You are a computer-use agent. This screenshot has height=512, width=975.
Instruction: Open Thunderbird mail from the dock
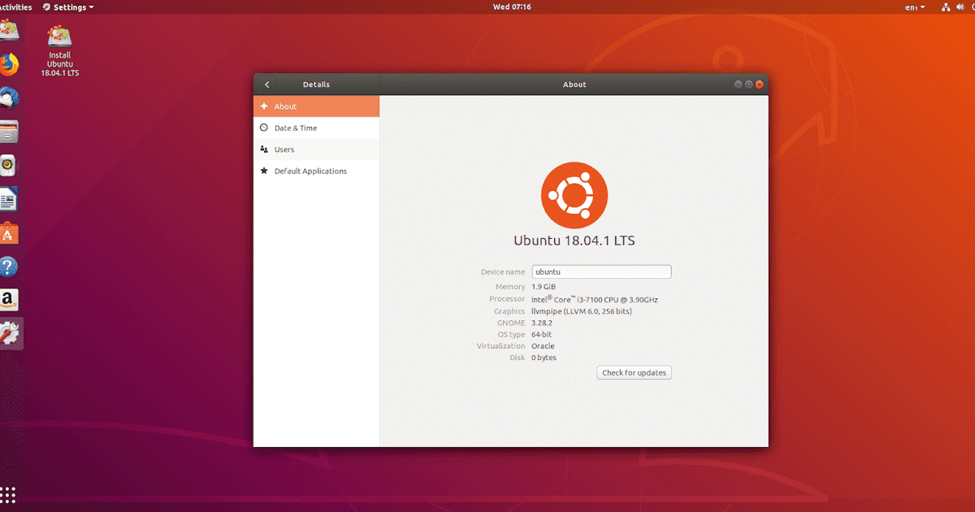click(x=11, y=98)
